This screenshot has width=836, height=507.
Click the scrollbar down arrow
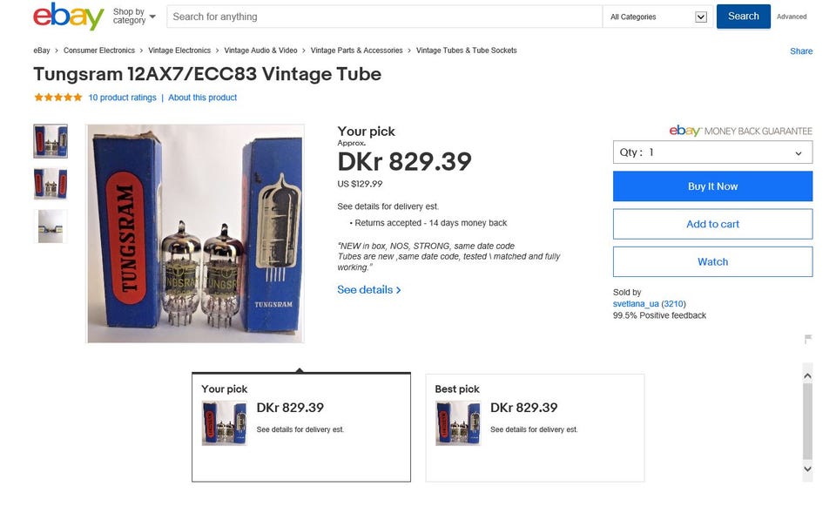tap(807, 469)
